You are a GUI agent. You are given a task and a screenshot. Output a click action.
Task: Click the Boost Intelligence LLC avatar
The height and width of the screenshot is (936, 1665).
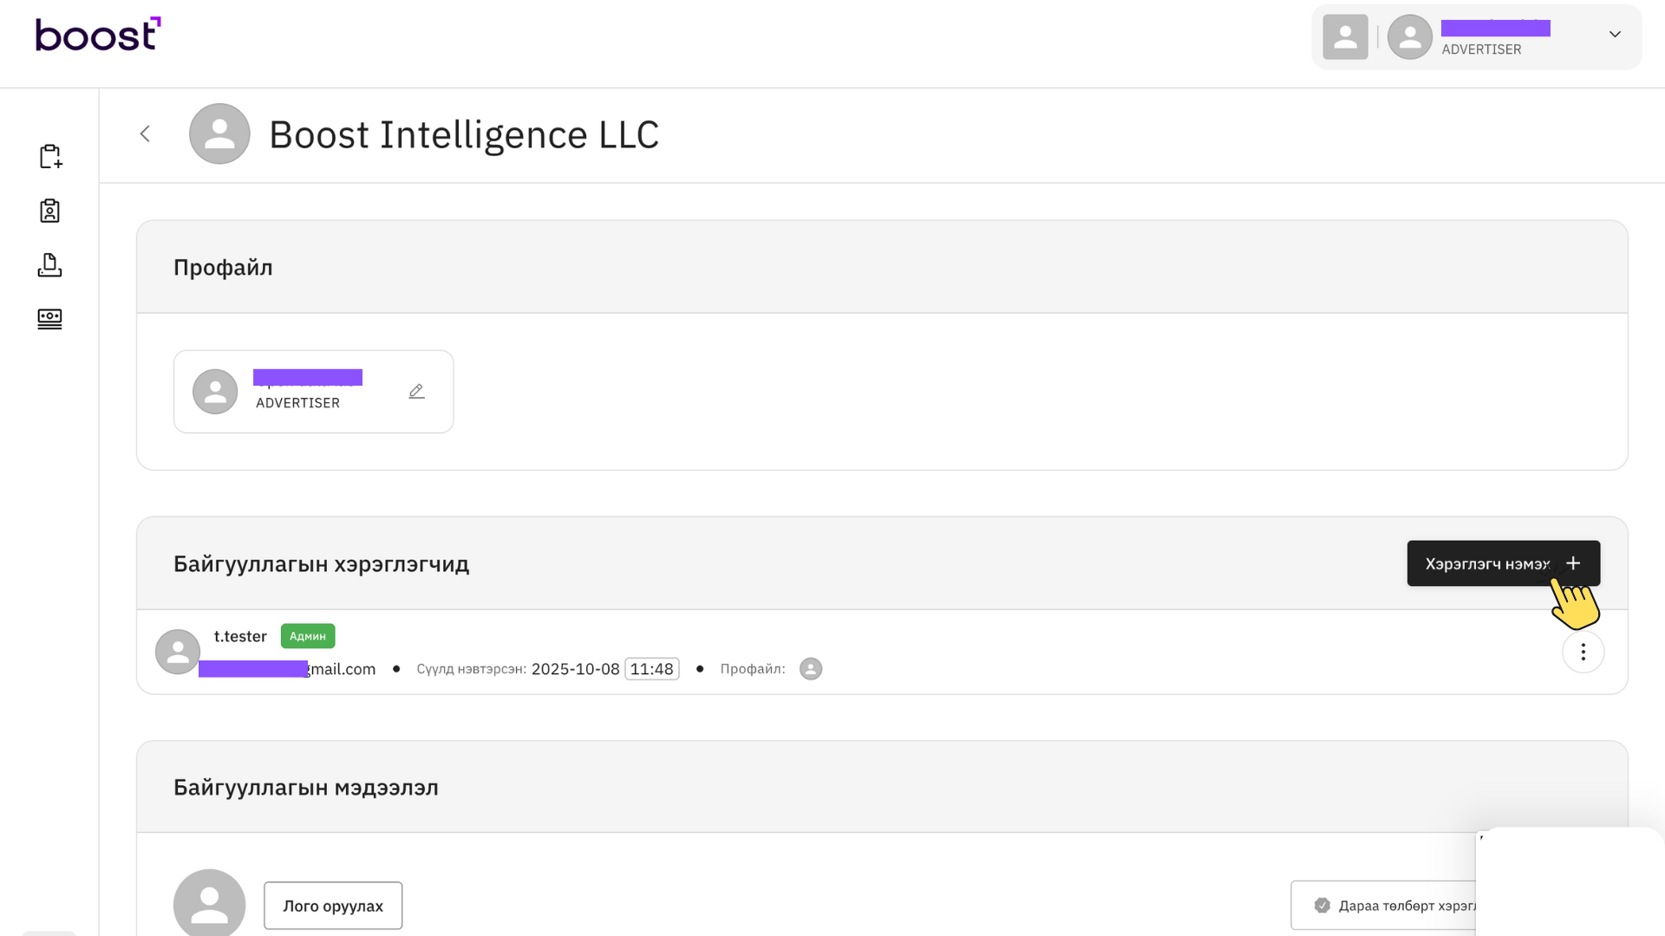[219, 134]
